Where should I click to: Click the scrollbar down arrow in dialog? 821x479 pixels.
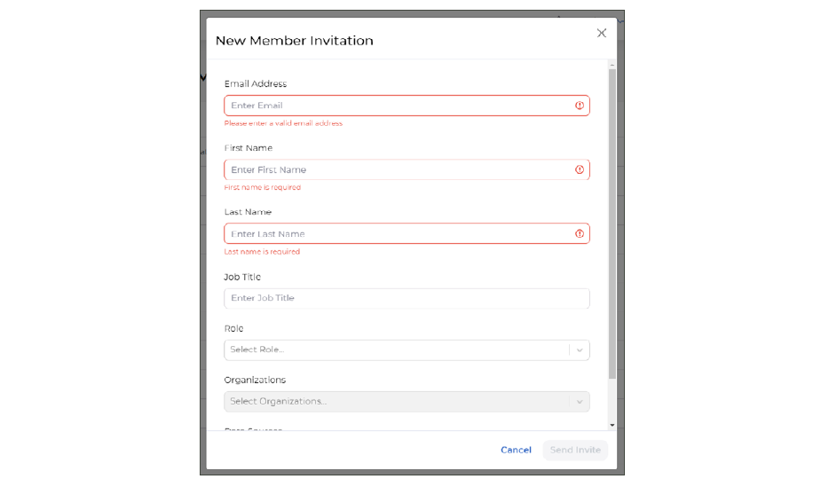[612, 426]
